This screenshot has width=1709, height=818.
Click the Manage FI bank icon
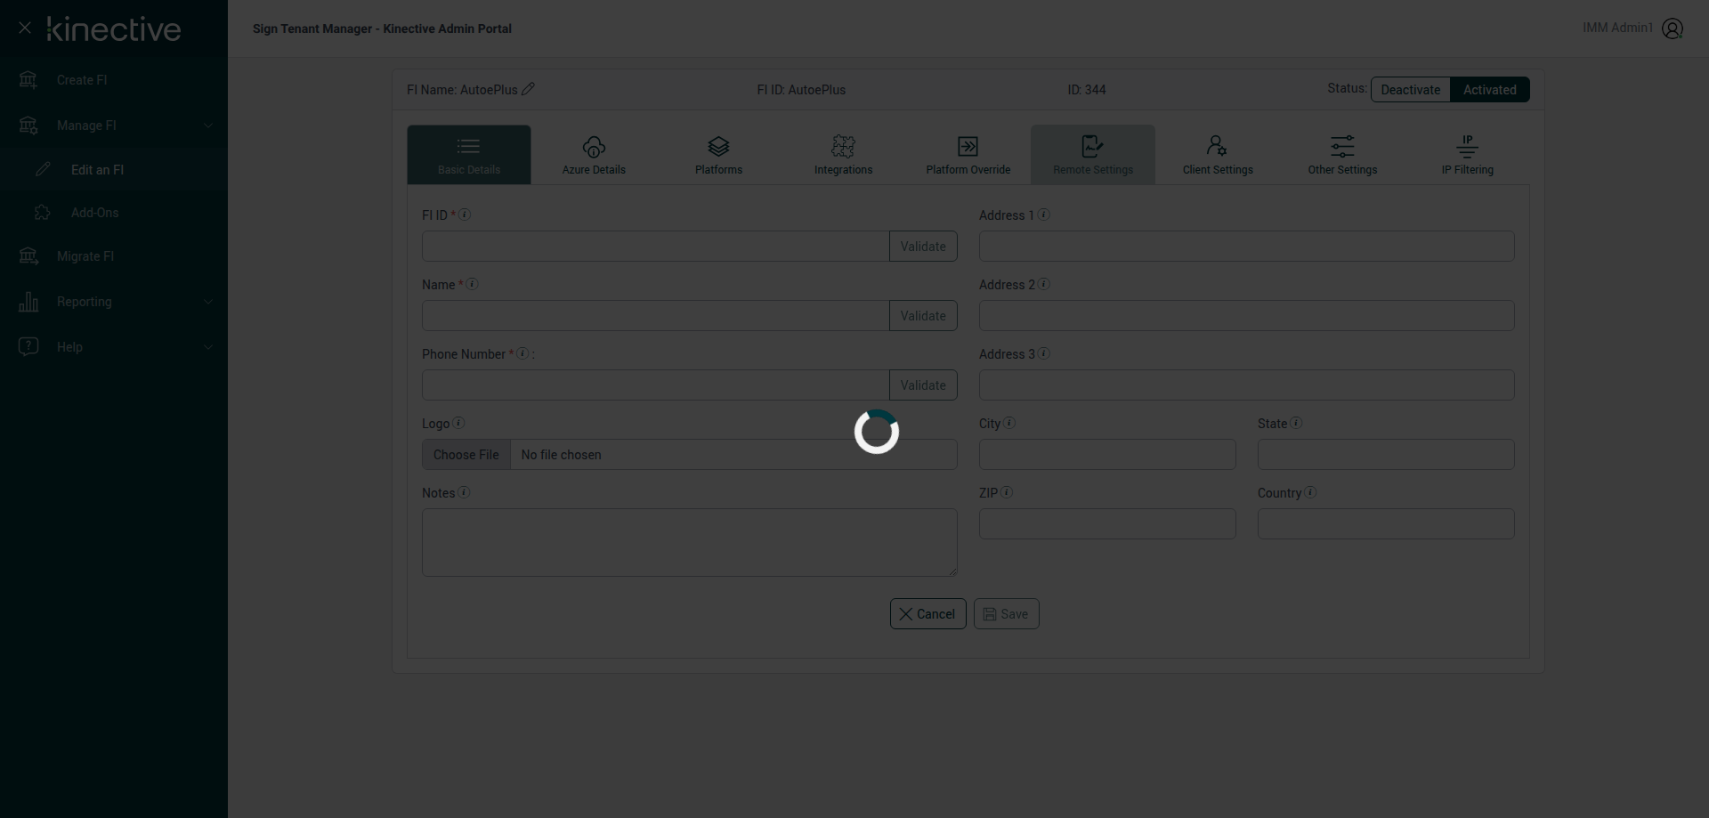pyautogui.click(x=28, y=126)
